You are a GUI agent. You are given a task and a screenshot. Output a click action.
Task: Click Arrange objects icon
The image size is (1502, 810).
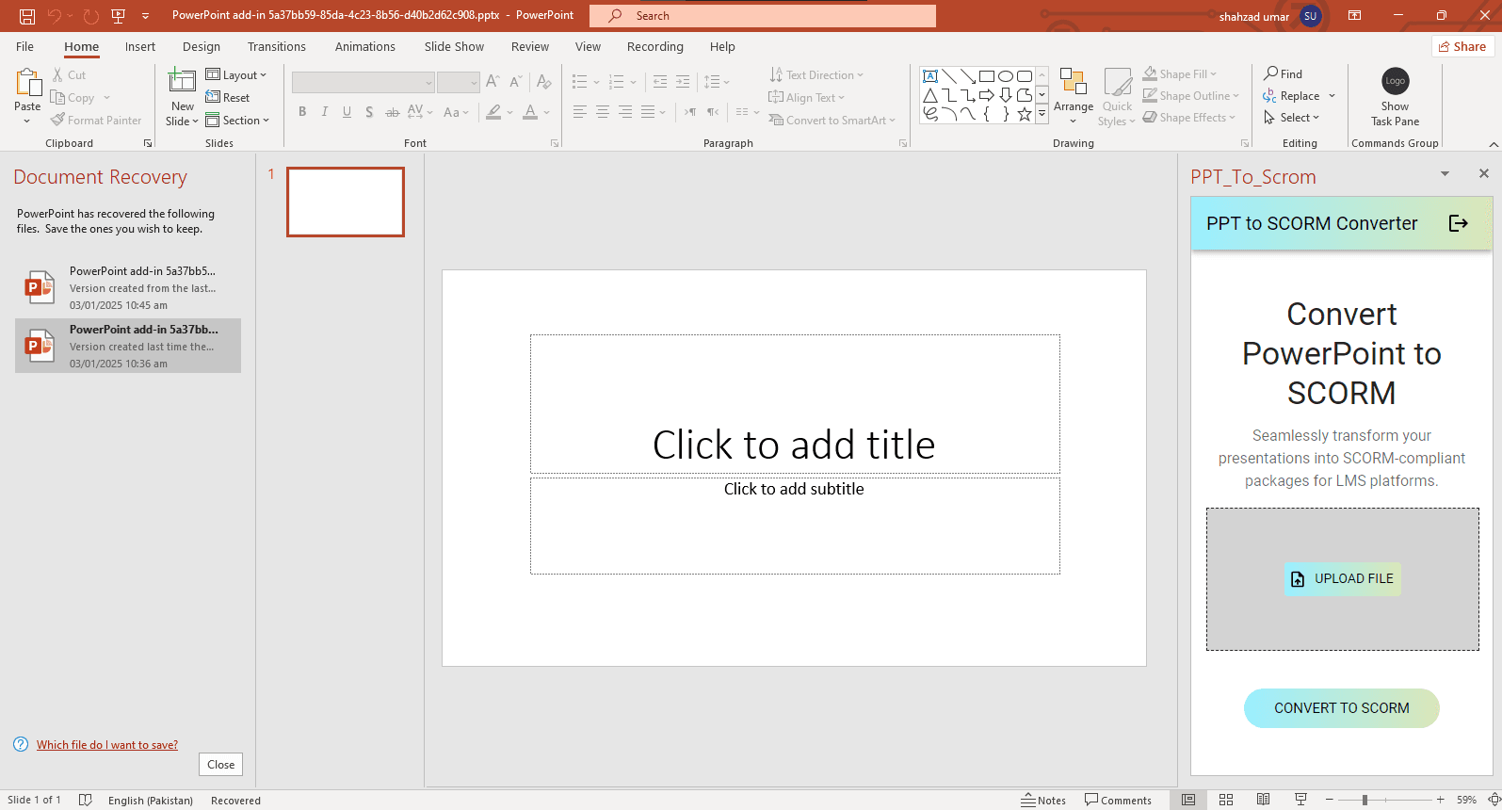pyautogui.click(x=1074, y=81)
